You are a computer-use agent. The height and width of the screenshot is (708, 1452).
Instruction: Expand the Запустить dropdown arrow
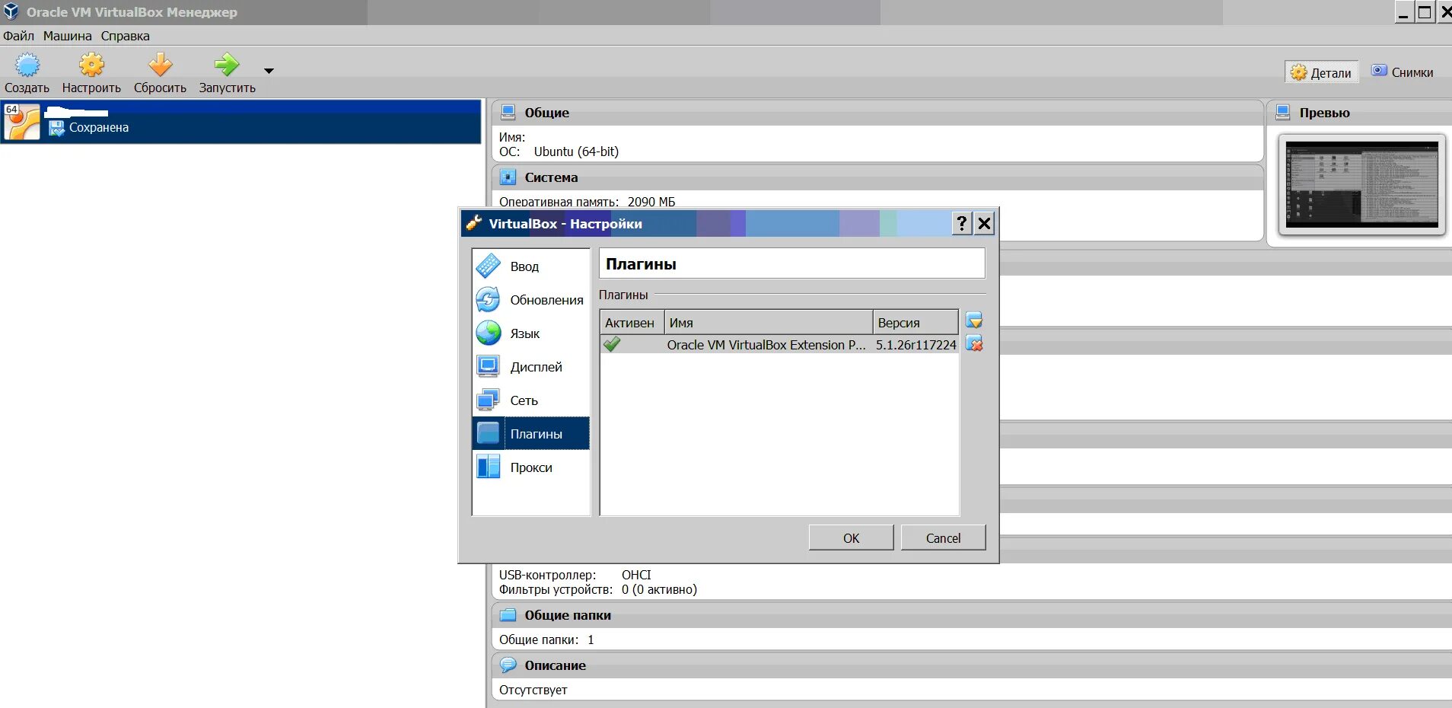(x=269, y=71)
